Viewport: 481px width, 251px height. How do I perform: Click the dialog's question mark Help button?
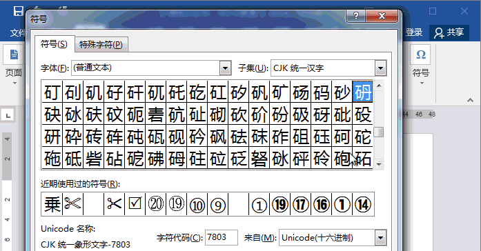(356, 16)
